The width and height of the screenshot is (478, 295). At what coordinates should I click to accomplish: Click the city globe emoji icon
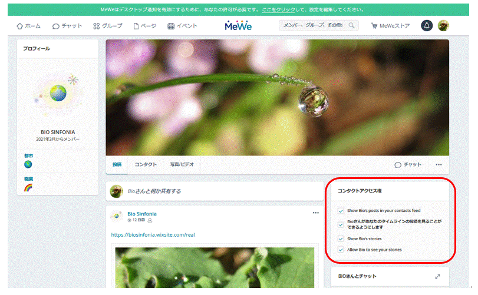[28, 164]
